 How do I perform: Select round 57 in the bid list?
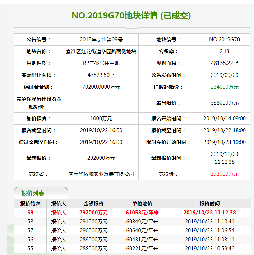[x=30, y=231]
